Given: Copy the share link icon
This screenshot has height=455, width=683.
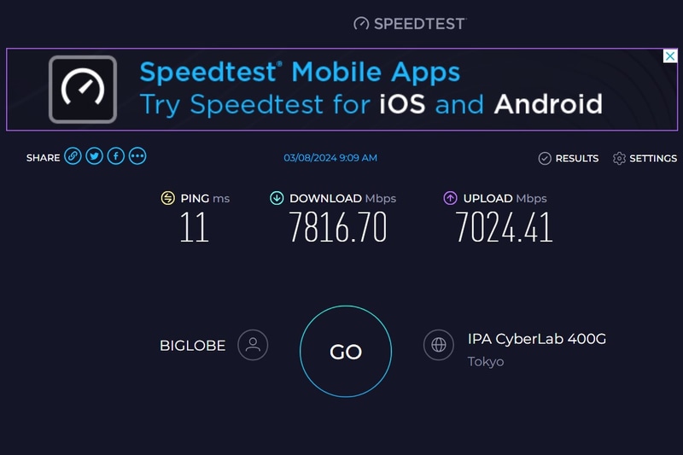Looking at the screenshot, I should [x=73, y=157].
